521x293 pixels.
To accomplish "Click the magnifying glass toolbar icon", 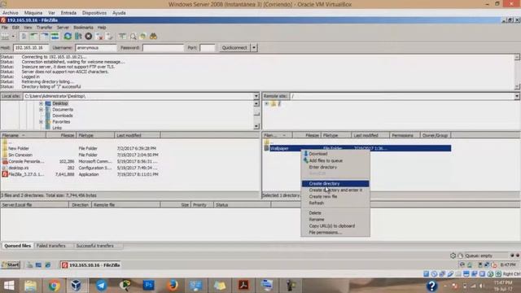I will (x=134, y=36).
